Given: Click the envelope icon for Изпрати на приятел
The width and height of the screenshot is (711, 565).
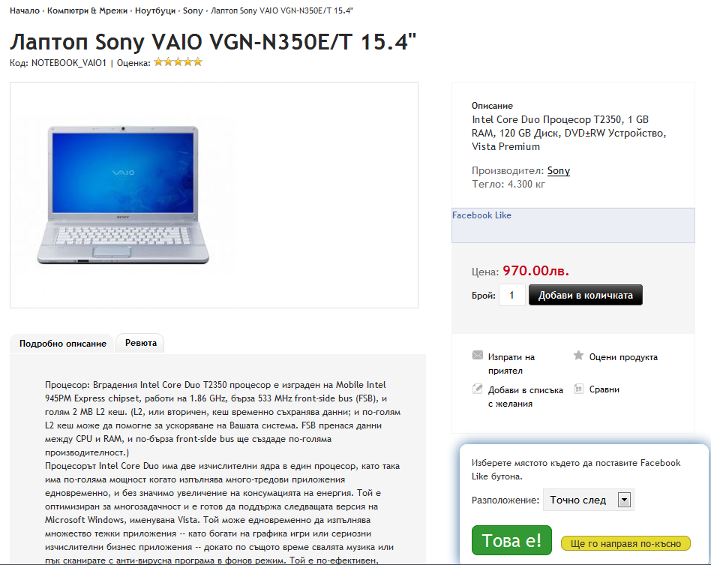Looking at the screenshot, I should (x=478, y=356).
